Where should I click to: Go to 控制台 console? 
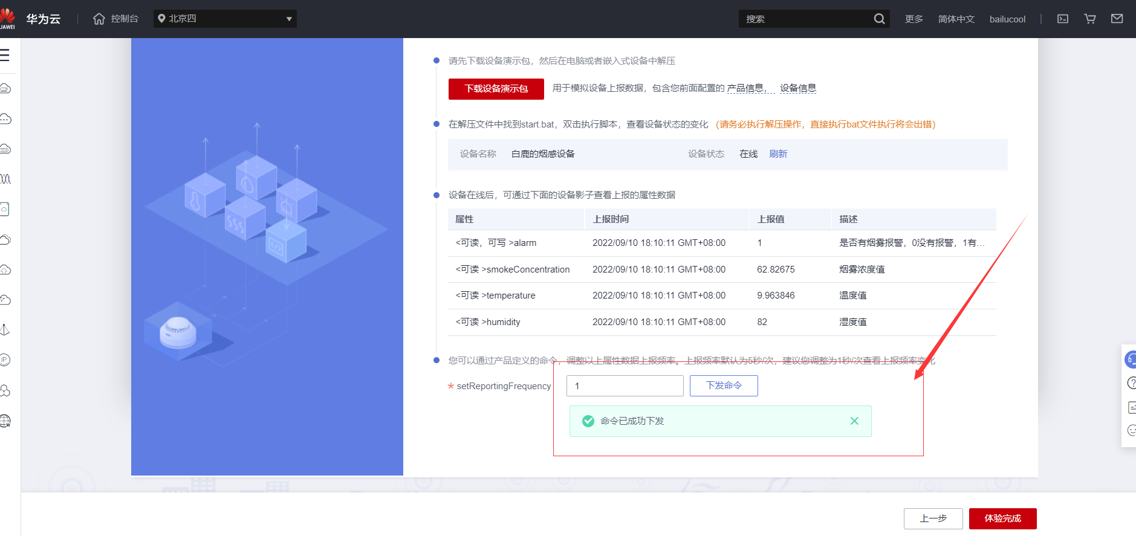tap(125, 19)
